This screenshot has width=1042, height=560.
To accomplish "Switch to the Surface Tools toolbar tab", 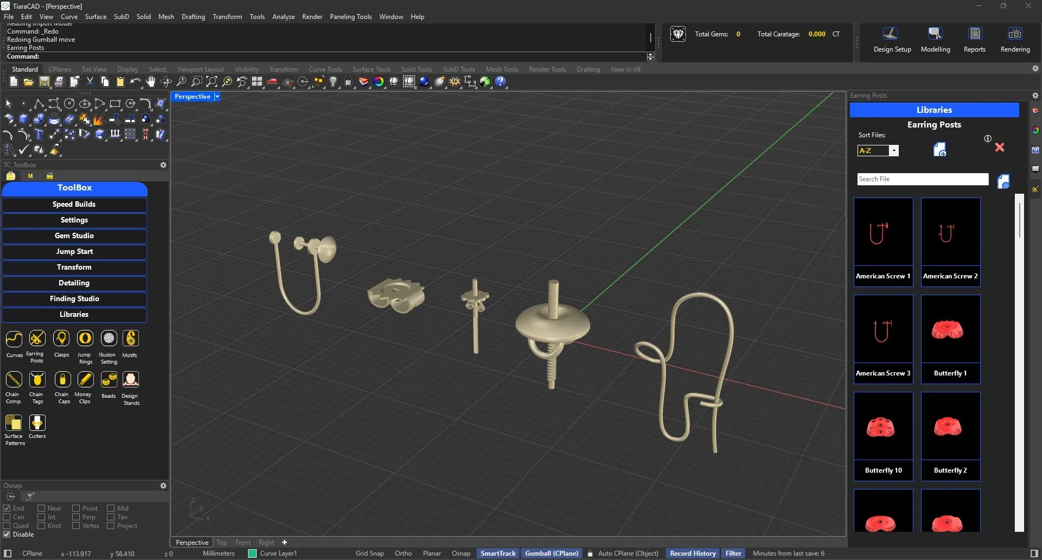I will 371,69.
